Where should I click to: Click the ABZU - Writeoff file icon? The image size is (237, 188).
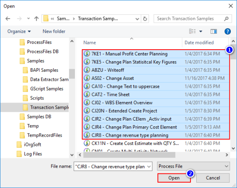(87, 70)
